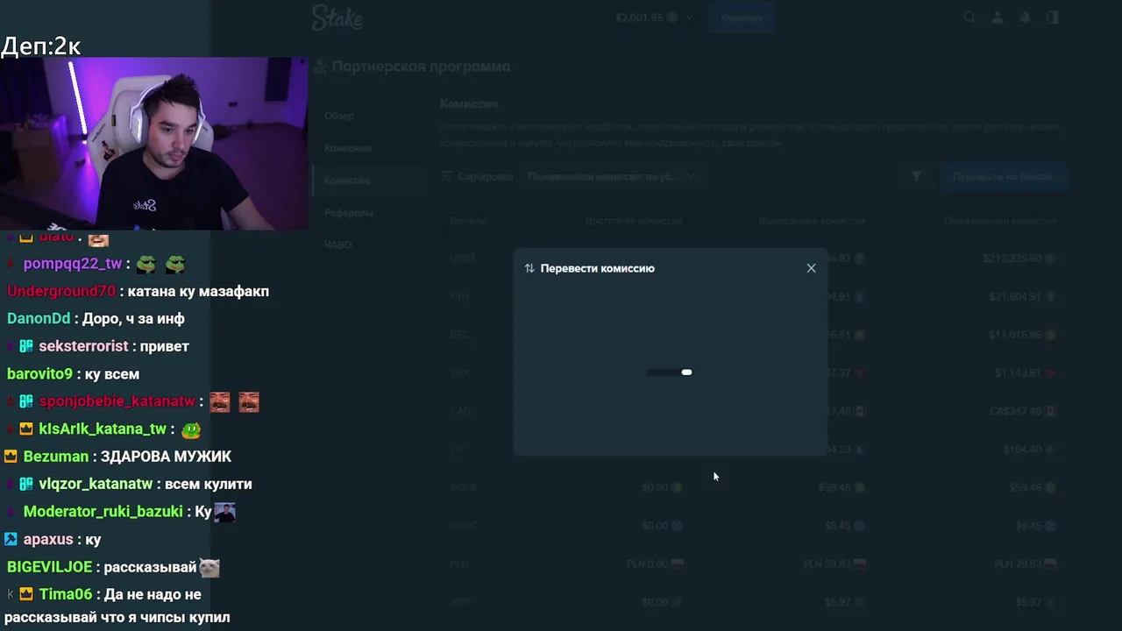1122x631 pixels.
Task: Click the badge icon next to vlqzor_katanatw
Action: (x=26, y=484)
